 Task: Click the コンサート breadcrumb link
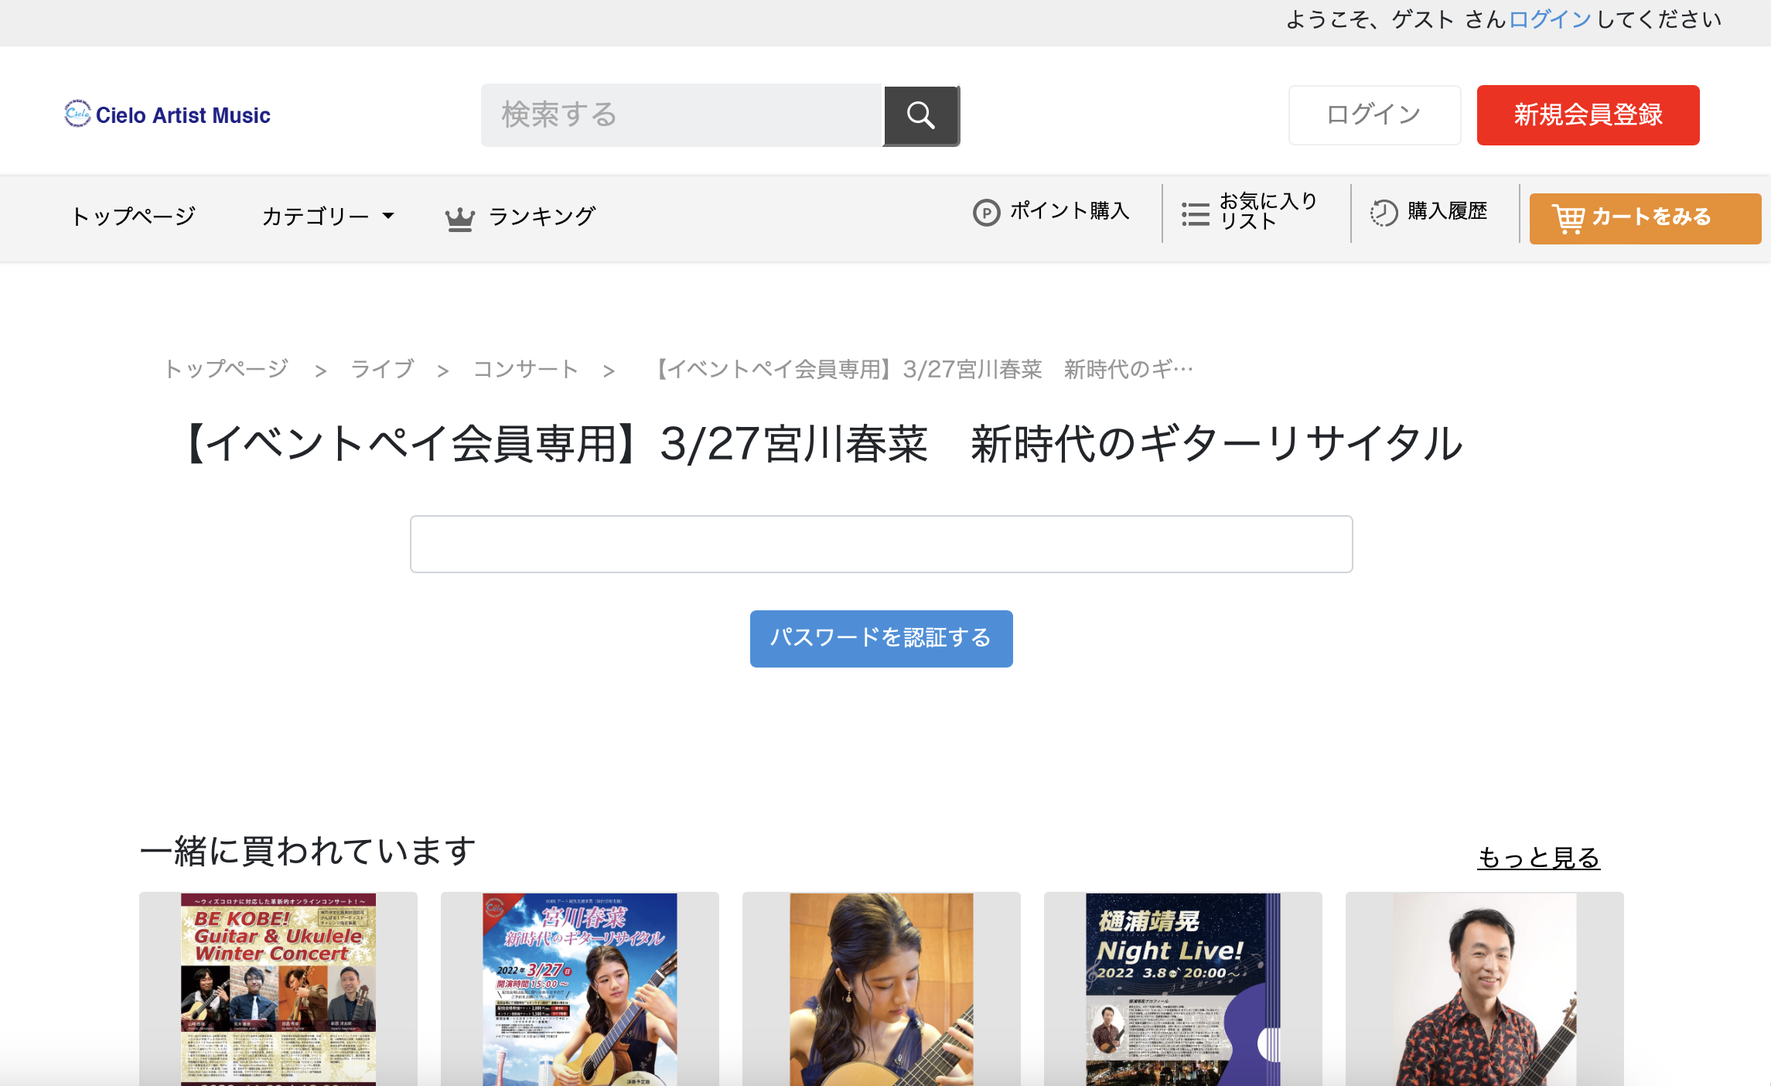point(525,369)
